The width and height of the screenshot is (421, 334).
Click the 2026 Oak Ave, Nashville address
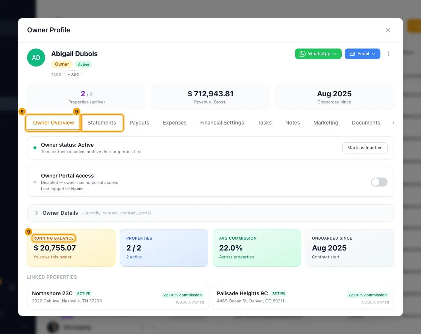coord(67,301)
